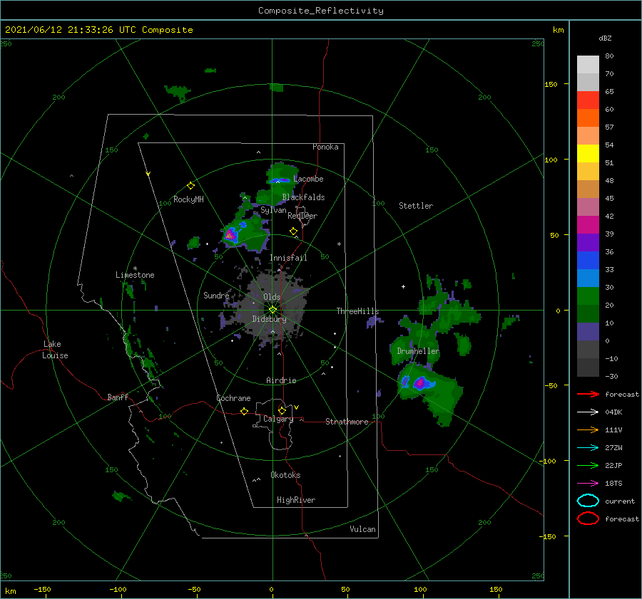
Task: Select the indigo 0-10 dBZ swatch
Action: 588,332
